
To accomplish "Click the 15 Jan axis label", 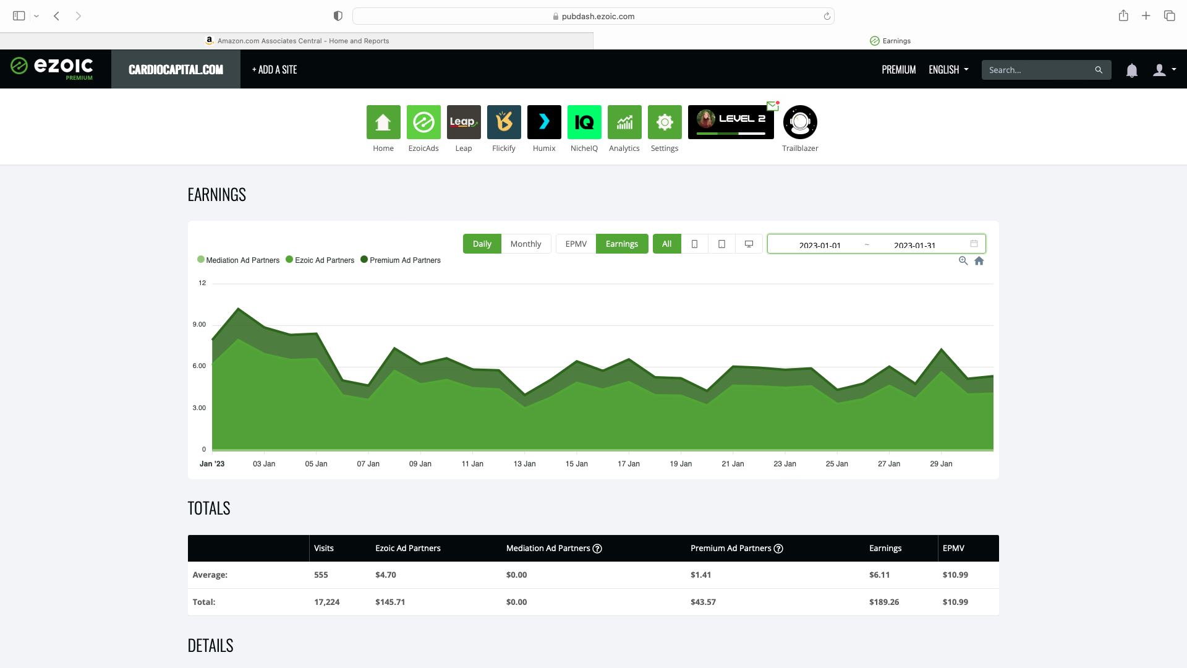I will pyautogui.click(x=576, y=464).
